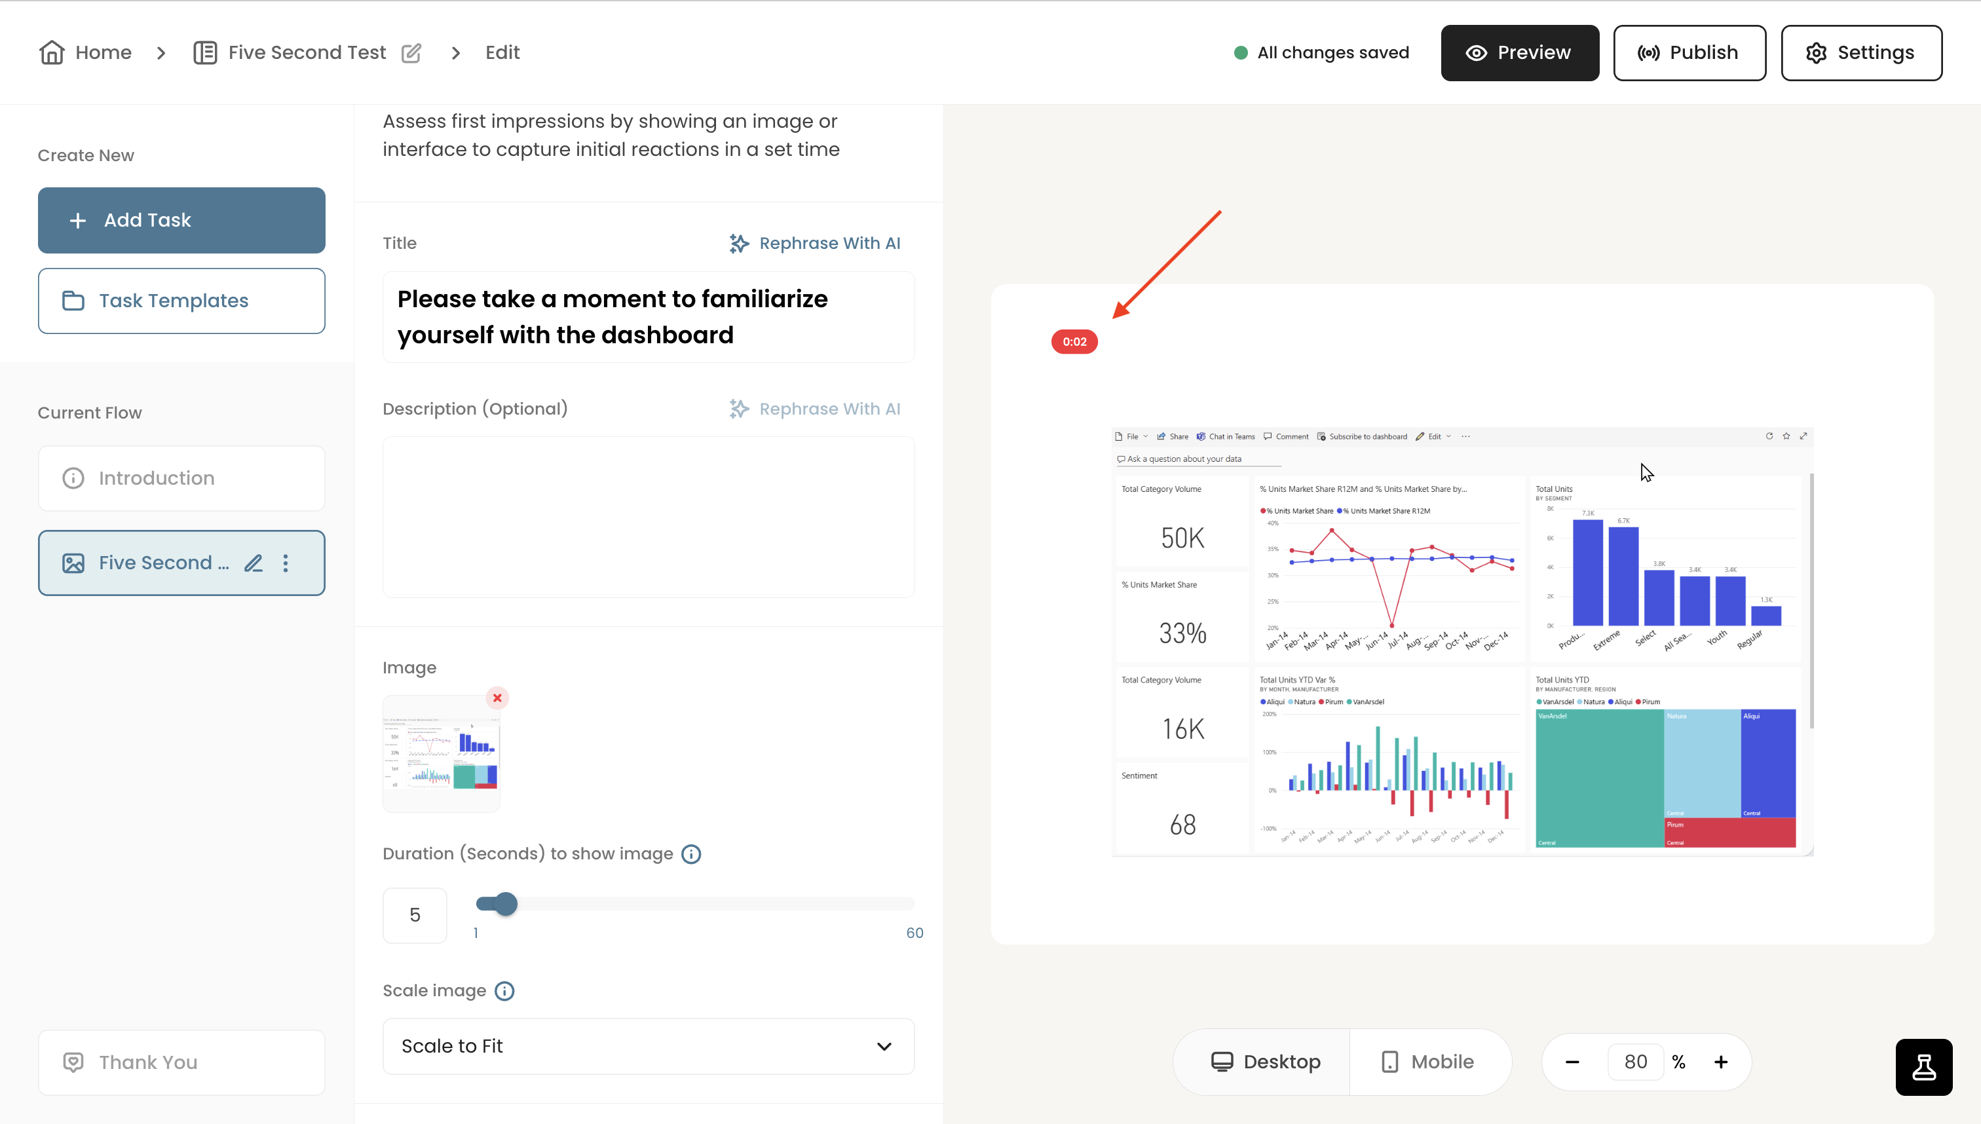Click the folder icon in Task Templates
Screen dimensions: 1981x1124
click(73, 301)
